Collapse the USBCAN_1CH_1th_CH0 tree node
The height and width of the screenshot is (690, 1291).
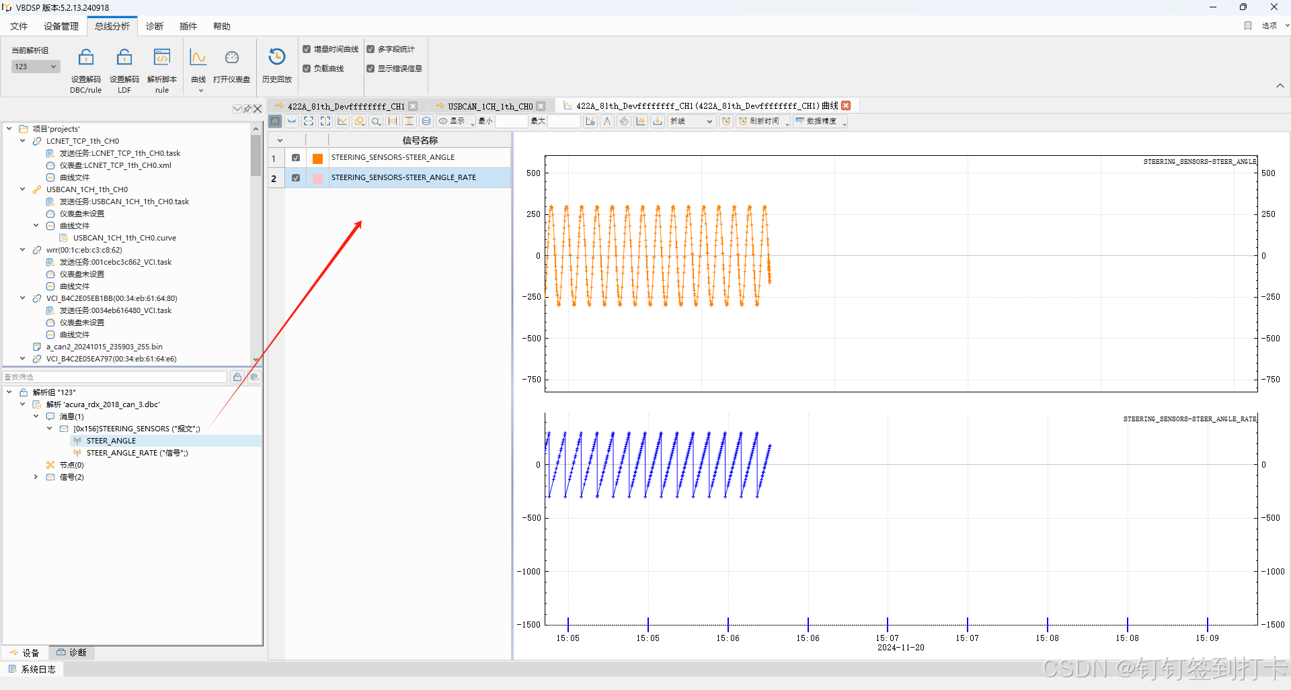coord(22,189)
